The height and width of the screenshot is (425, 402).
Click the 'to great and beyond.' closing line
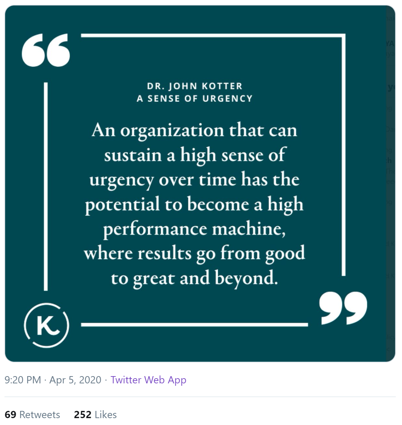pyautogui.click(x=194, y=278)
